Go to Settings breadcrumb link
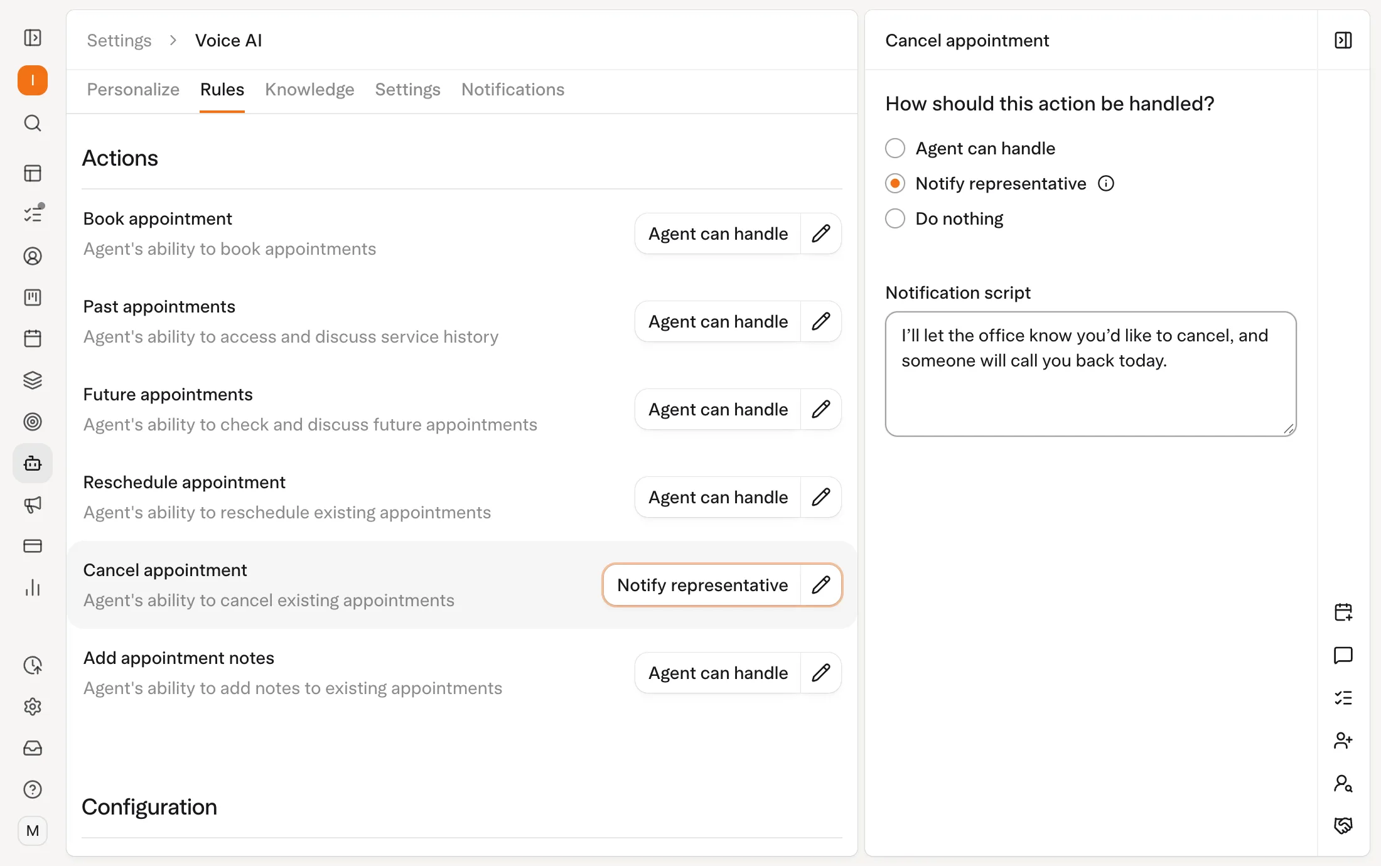Screen dimensions: 1381x866 click(119, 40)
